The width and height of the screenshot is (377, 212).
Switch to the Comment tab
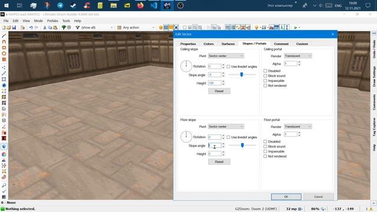pyautogui.click(x=281, y=44)
